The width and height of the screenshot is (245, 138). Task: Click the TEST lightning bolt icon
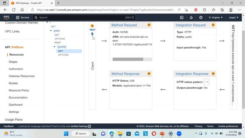pyautogui.click(x=92, y=34)
